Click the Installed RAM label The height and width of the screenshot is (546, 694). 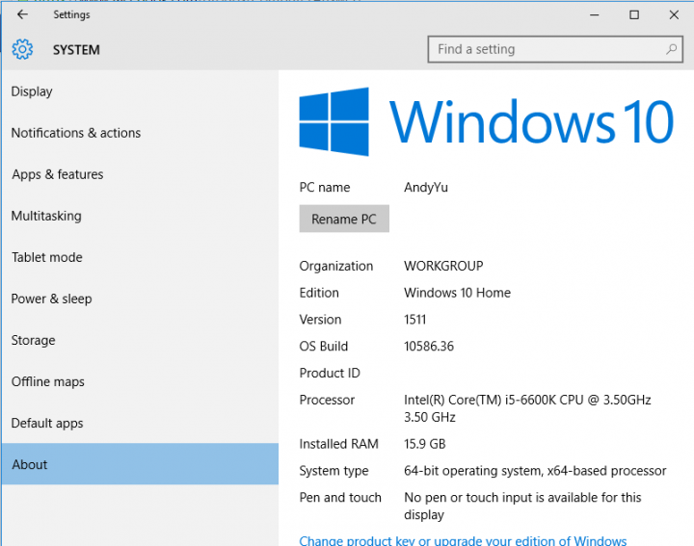pyautogui.click(x=338, y=443)
